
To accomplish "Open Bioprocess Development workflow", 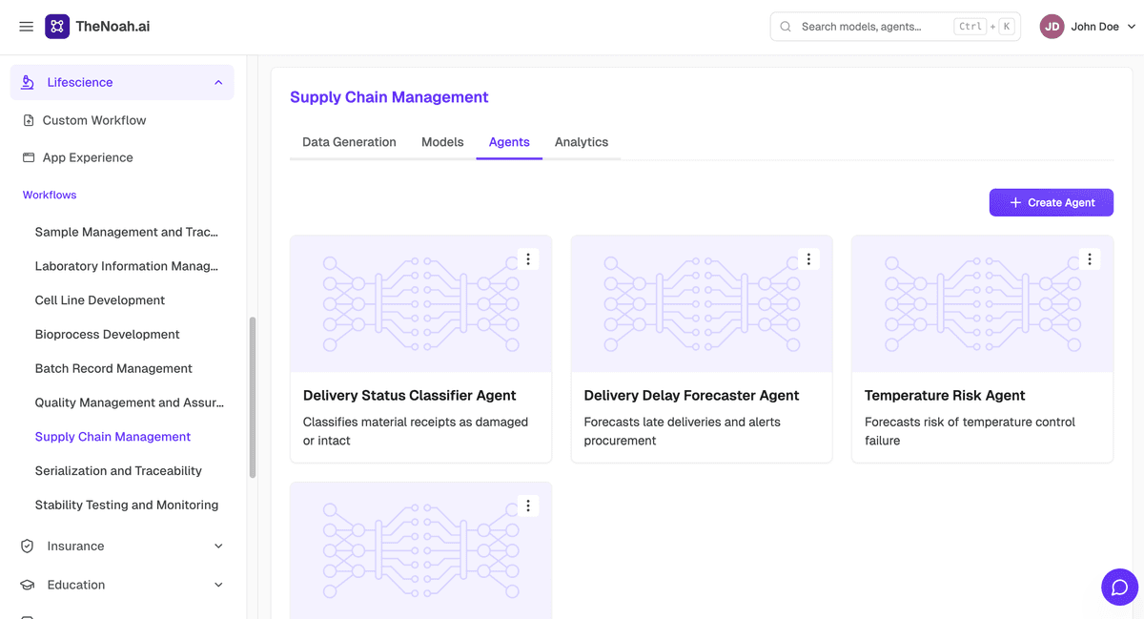I will click(108, 335).
